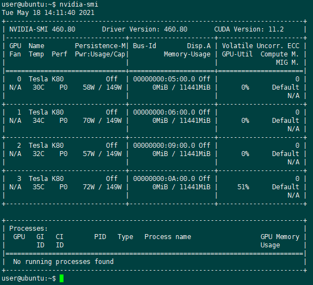Click the Volatile Uncorr. ECC header
313x285 pixels.
pyautogui.click(x=261, y=46)
